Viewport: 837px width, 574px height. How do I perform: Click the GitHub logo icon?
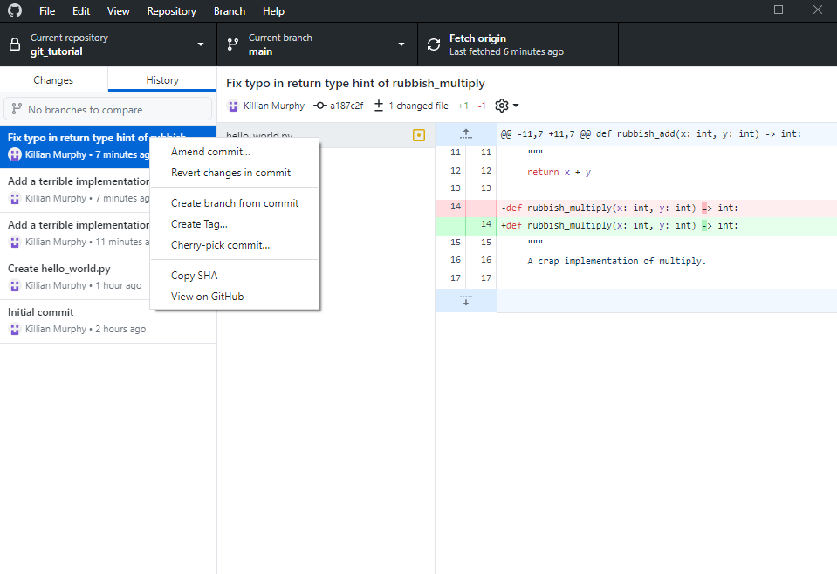[15, 10]
